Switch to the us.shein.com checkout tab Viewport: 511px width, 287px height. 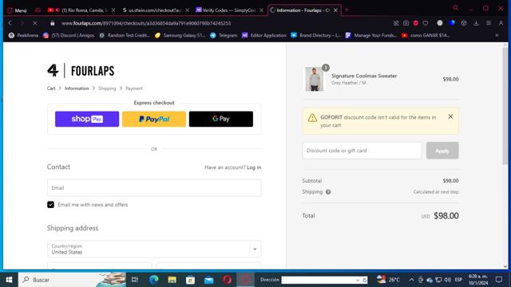click(156, 10)
